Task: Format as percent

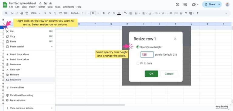Action: coord(50,13)
